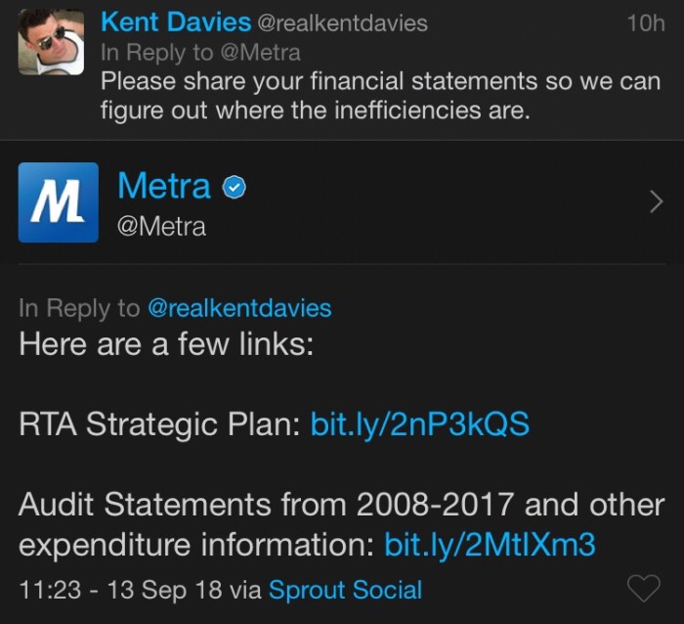Tap the blue @realkentdavies reply mention
Image resolution: width=684 pixels, height=624 pixels.
click(239, 308)
